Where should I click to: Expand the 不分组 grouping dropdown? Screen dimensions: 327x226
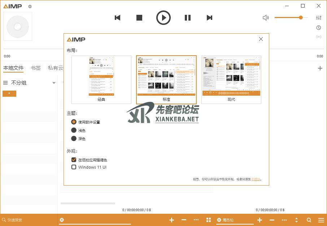(x=54, y=83)
